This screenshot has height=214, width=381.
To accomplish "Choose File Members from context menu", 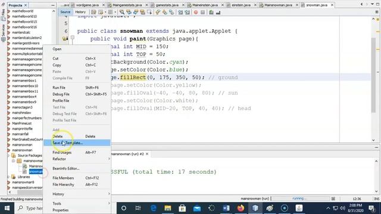I will click(77, 178).
